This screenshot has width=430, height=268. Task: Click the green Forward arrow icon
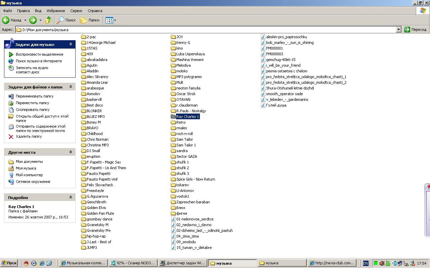pos(33,20)
